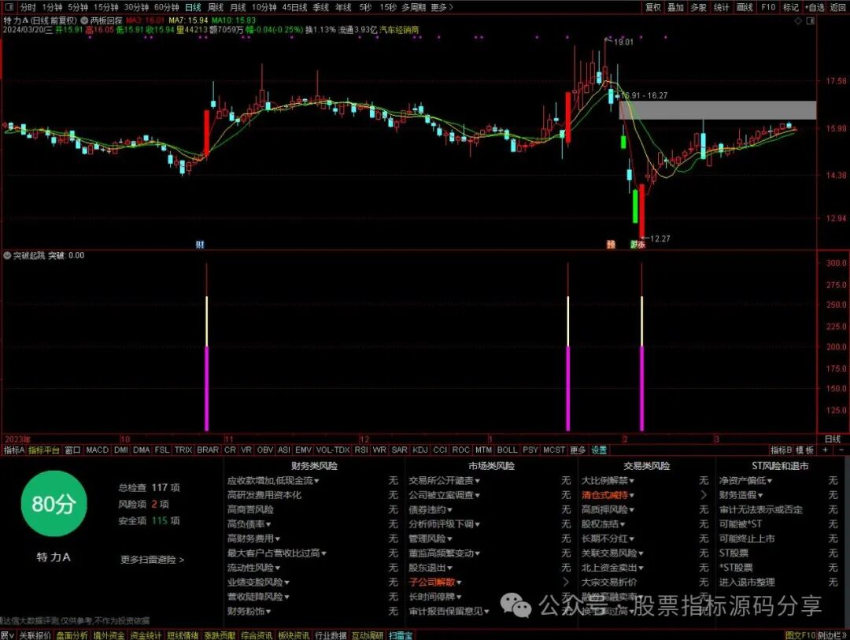Select the 5分钟 period
Viewport: 850px width, 640px height.
click(78, 7)
